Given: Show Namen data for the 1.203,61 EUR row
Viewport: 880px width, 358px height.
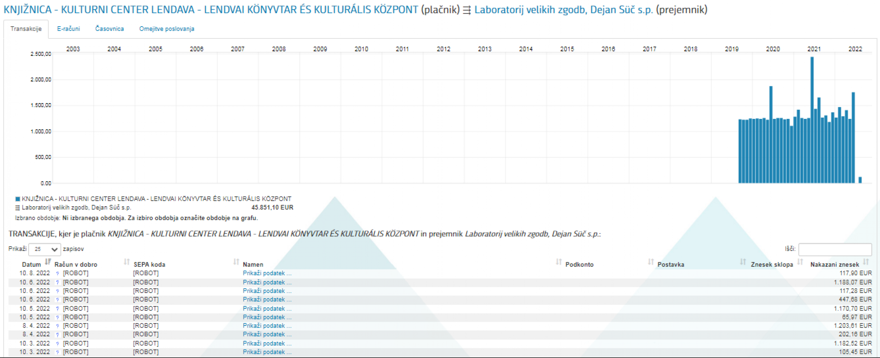Looking at the screenshot, I should coord(267,326).
